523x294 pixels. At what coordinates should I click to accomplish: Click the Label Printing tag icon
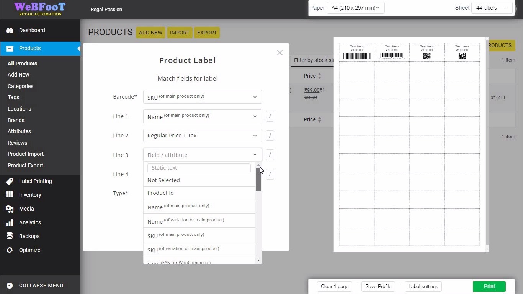(10, 181)
